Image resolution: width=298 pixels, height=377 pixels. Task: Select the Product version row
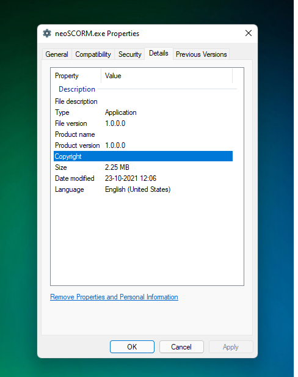coord(144,145)
